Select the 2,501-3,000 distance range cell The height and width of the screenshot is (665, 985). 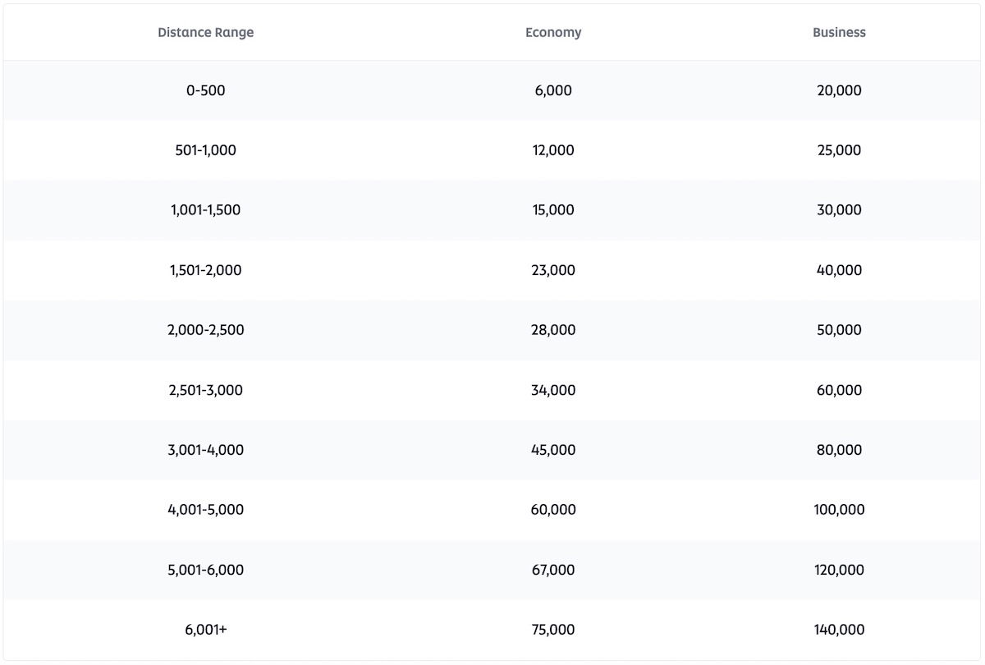(205, 390)
